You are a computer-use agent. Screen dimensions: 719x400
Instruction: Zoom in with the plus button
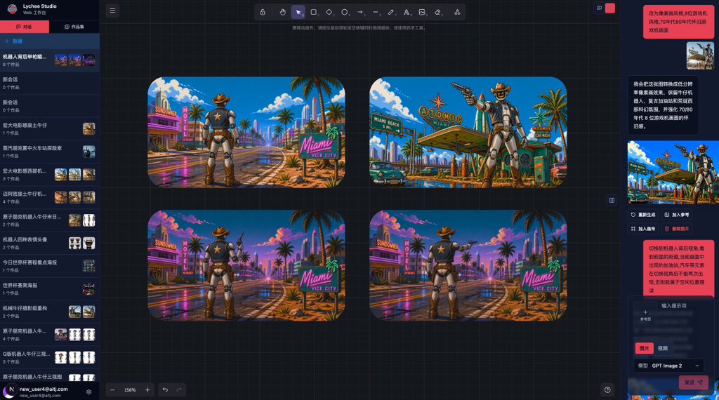pos(147,390)
